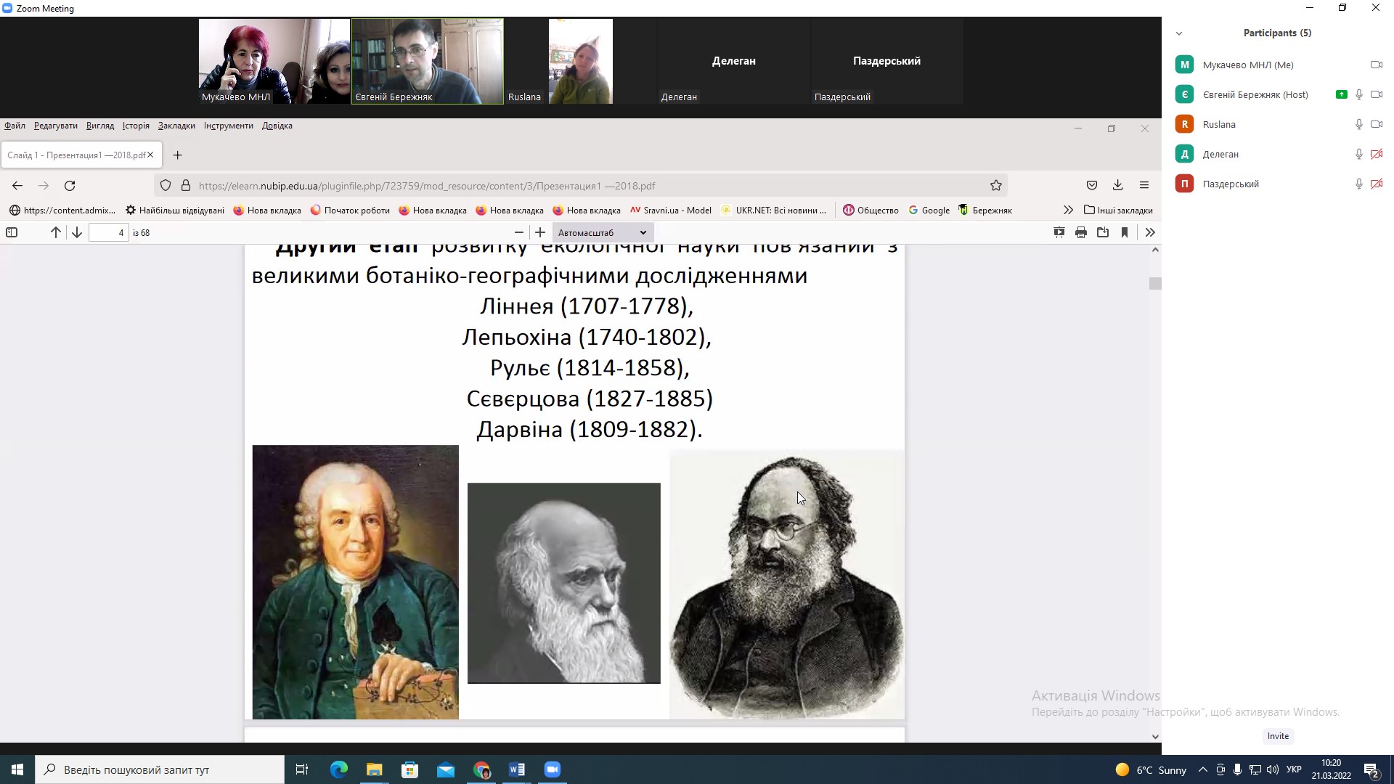Open browser downloads panel
This screenshot has width=1394, height=784.
point(1118,186)
